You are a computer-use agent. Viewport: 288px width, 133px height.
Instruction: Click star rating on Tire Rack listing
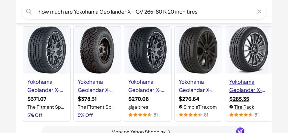pos(241,115)
